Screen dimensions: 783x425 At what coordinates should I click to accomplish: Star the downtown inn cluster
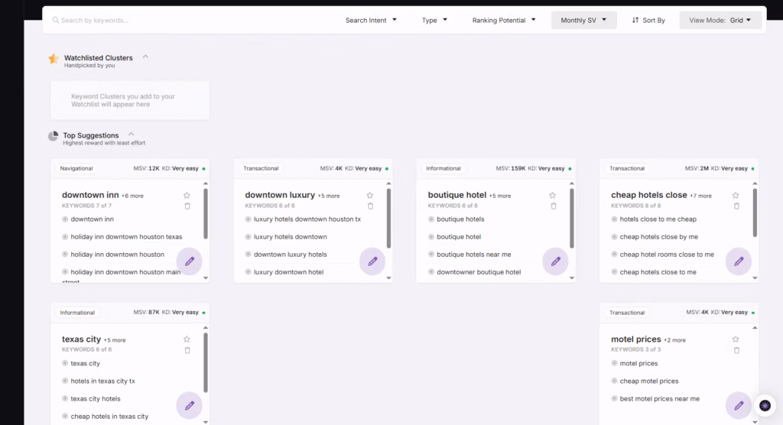(x=187, y=196)
